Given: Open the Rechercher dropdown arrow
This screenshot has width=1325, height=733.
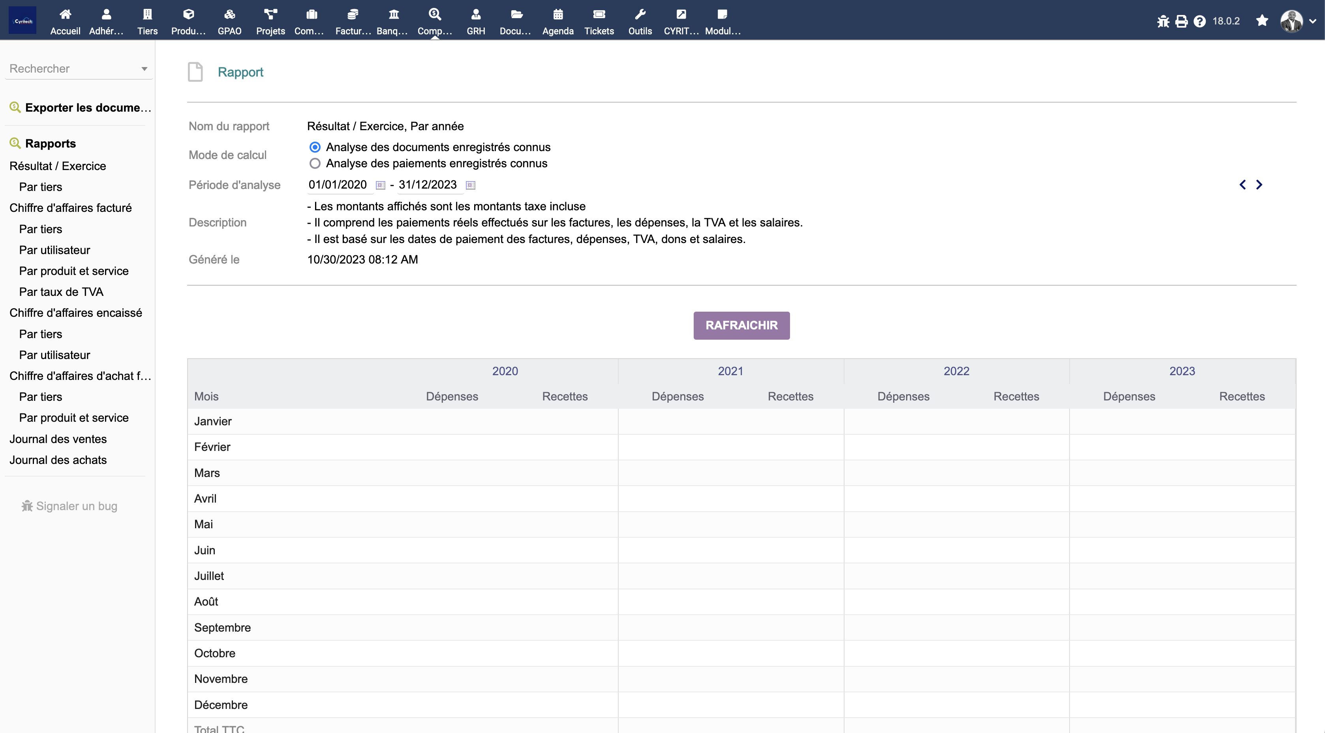Looking at the screenshot, I should click(x=144, y=69).
